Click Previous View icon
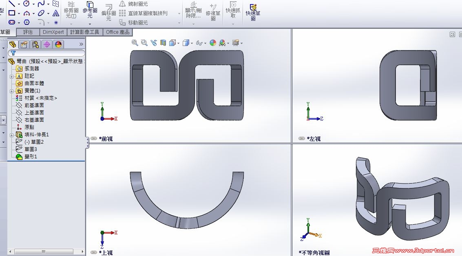 [153, 43]
